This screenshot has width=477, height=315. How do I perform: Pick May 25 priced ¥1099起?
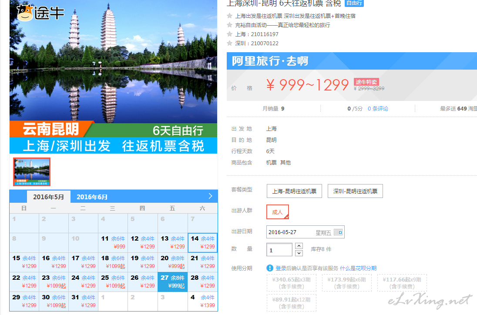pyautogui.click(x=113, y=282)
